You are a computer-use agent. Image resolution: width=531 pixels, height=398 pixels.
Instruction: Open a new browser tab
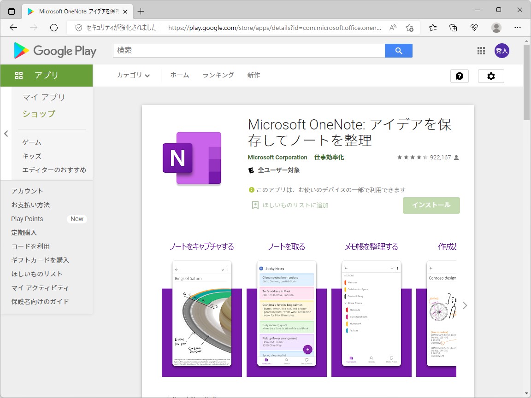[x=141, y=12]
